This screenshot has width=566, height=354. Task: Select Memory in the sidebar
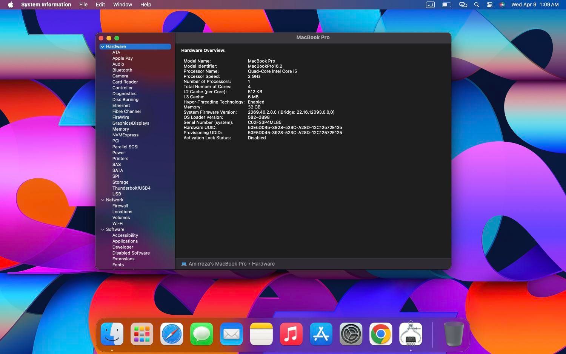(121, 129)
